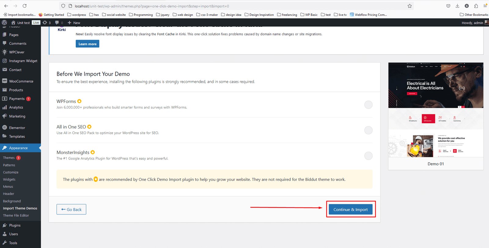Open the browser downloads icon
The height and width of the screenshot is (248, 489).
click(x=457, y=6)
